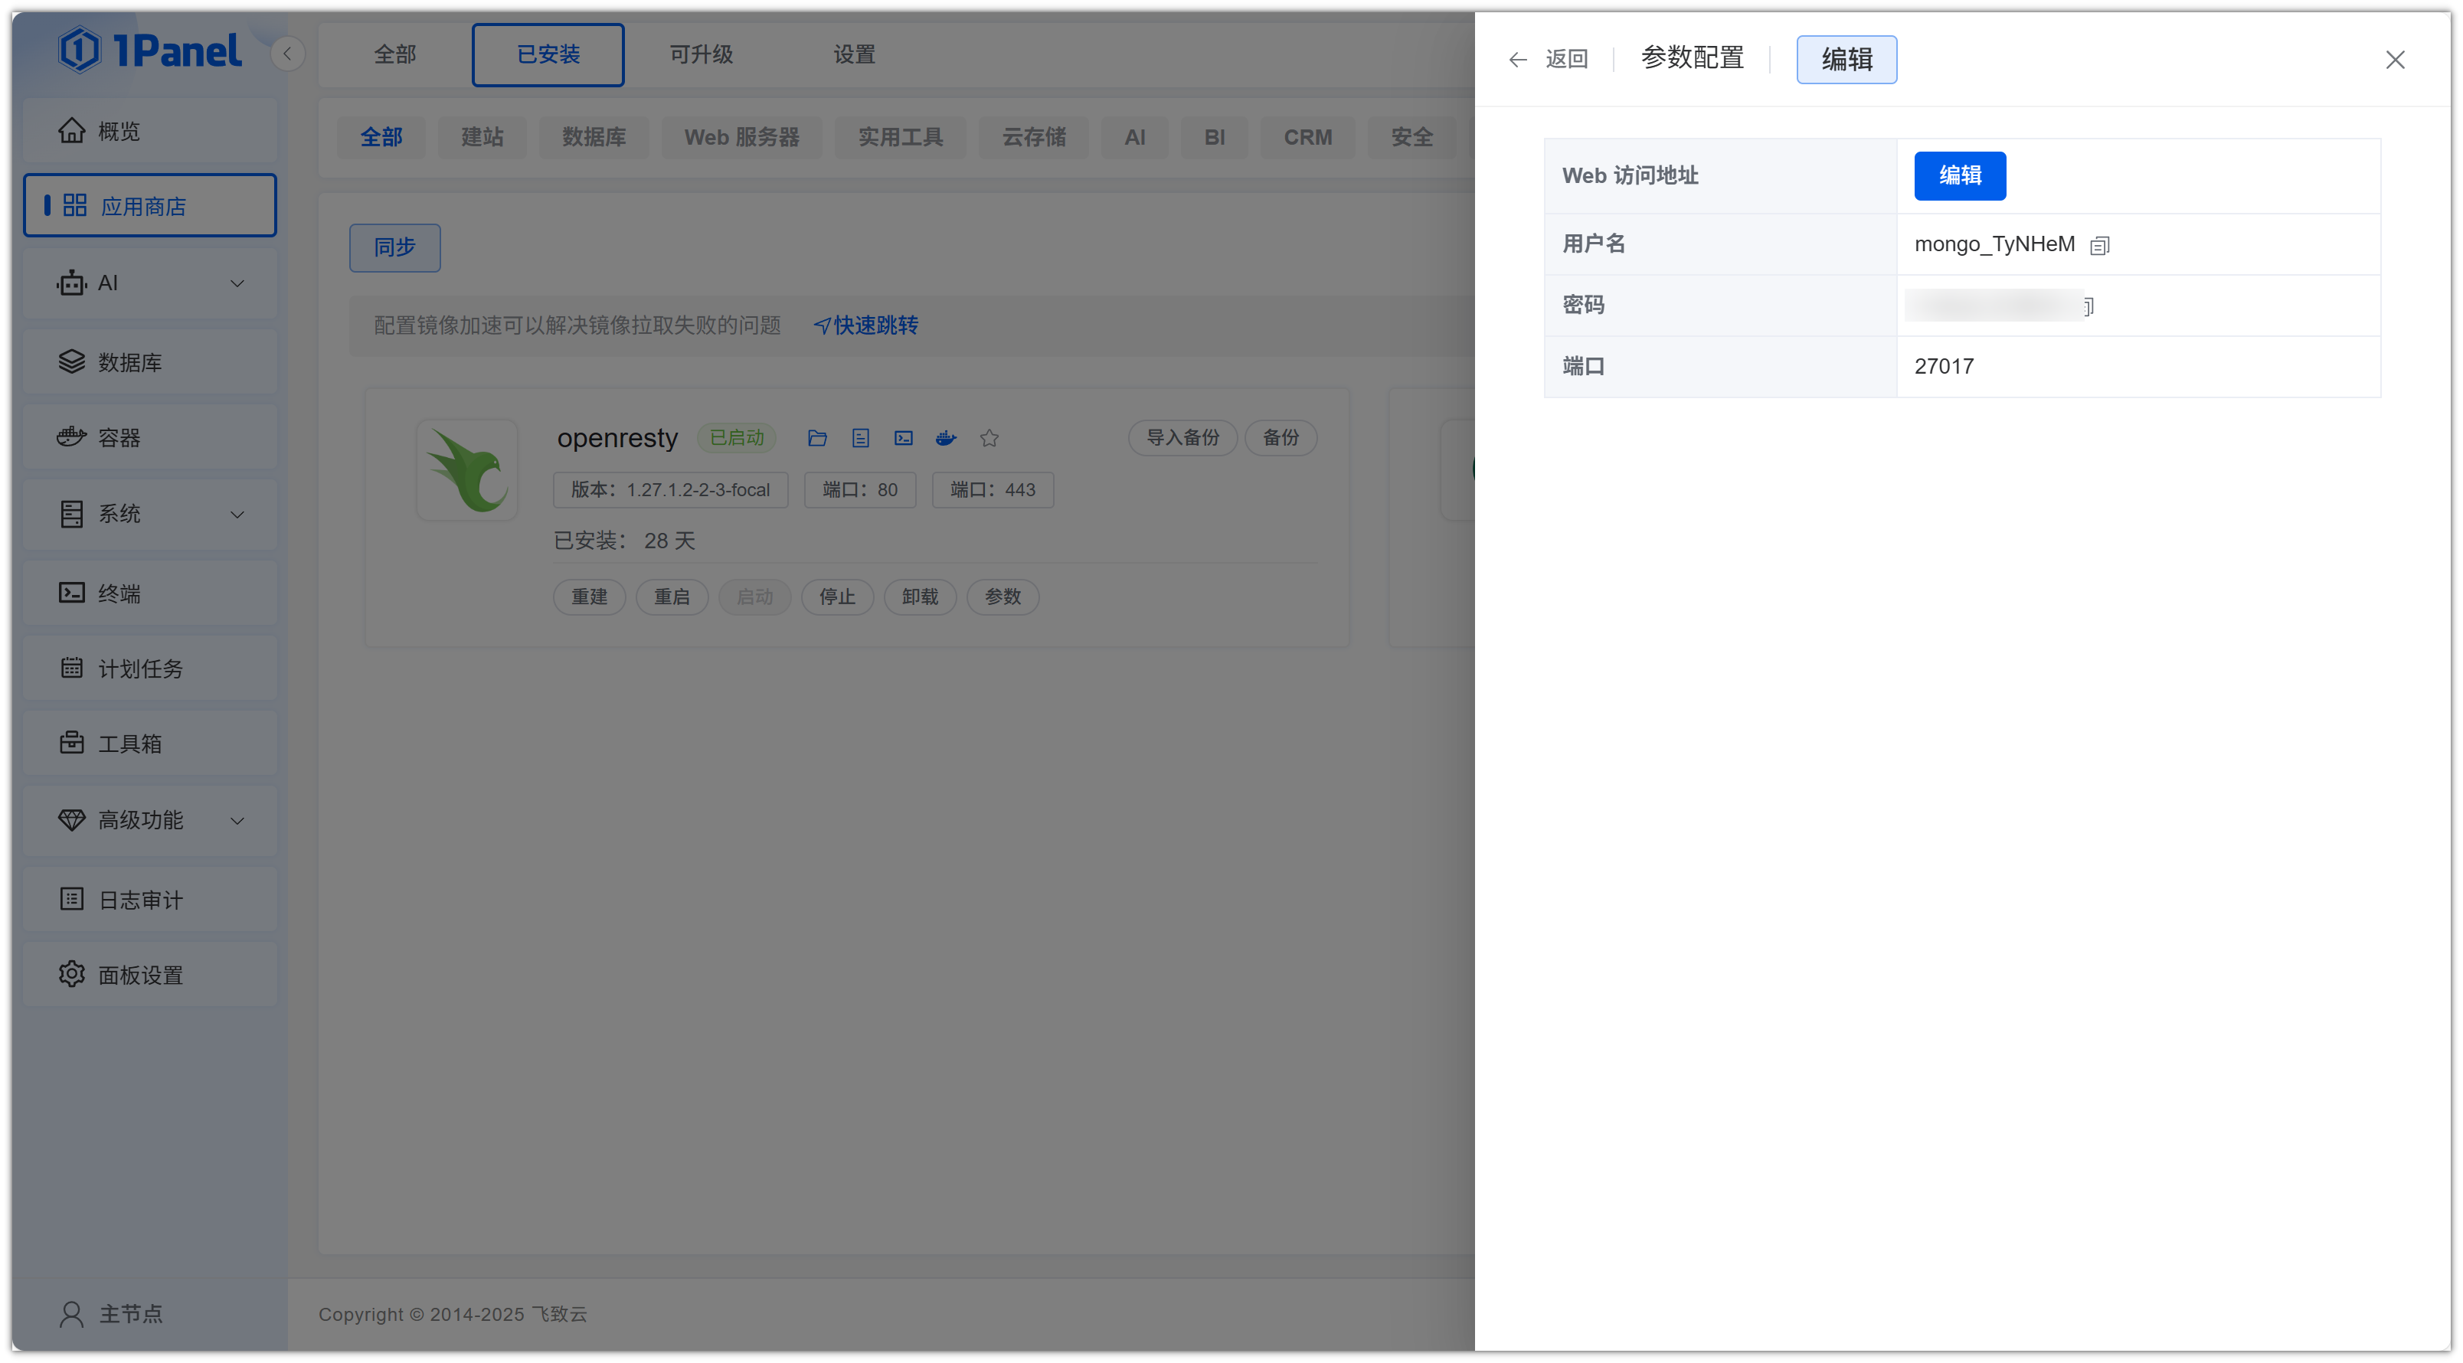Copy the mongo username
The width and height of the screenshot is (2463, 1363).
[x=2098, y=246]
